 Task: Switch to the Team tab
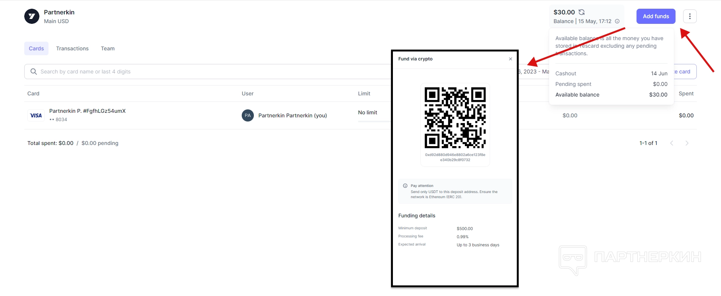pos(108,48)
